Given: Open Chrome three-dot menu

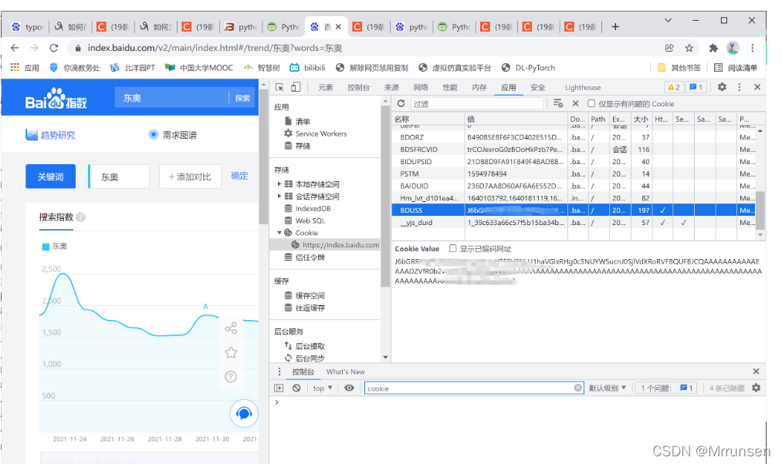Looking at the screenshot, I should coord(753,48).
